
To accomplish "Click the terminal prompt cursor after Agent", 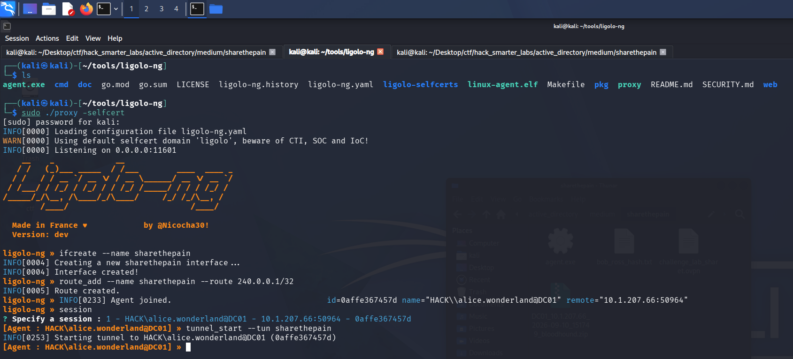I will click(188, 347).
